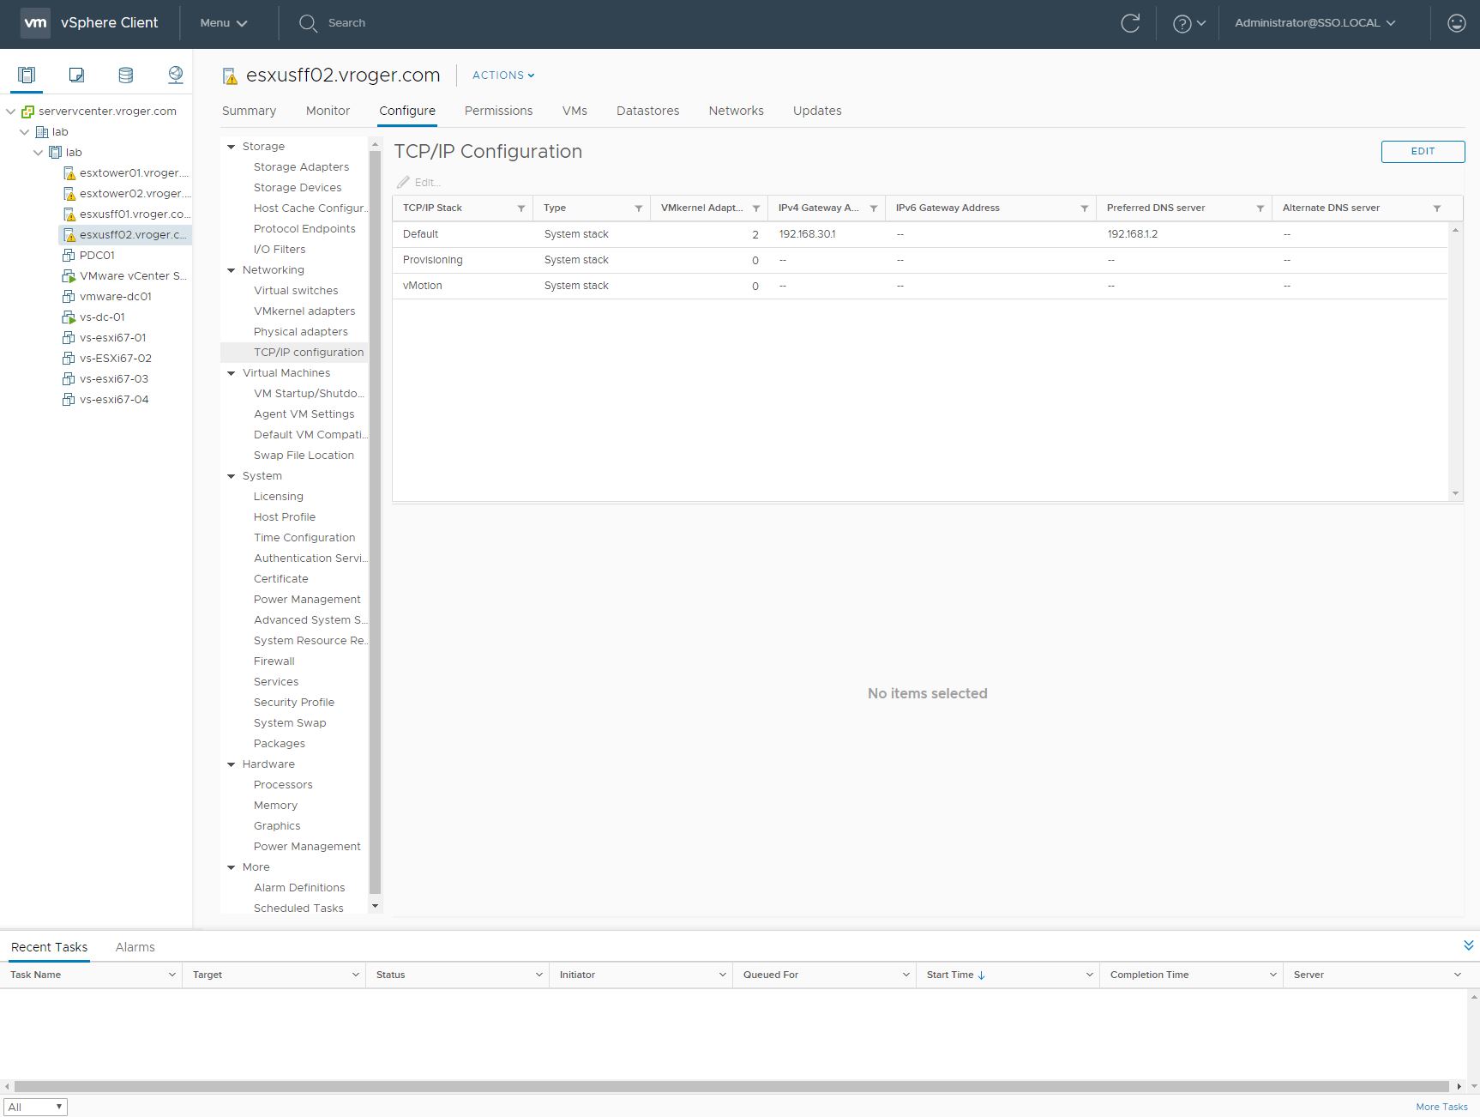Screen dimensions: 1480x1117
Task: Click host warning icon beside esxusff02 title
Action: click(x=230, y=76)
